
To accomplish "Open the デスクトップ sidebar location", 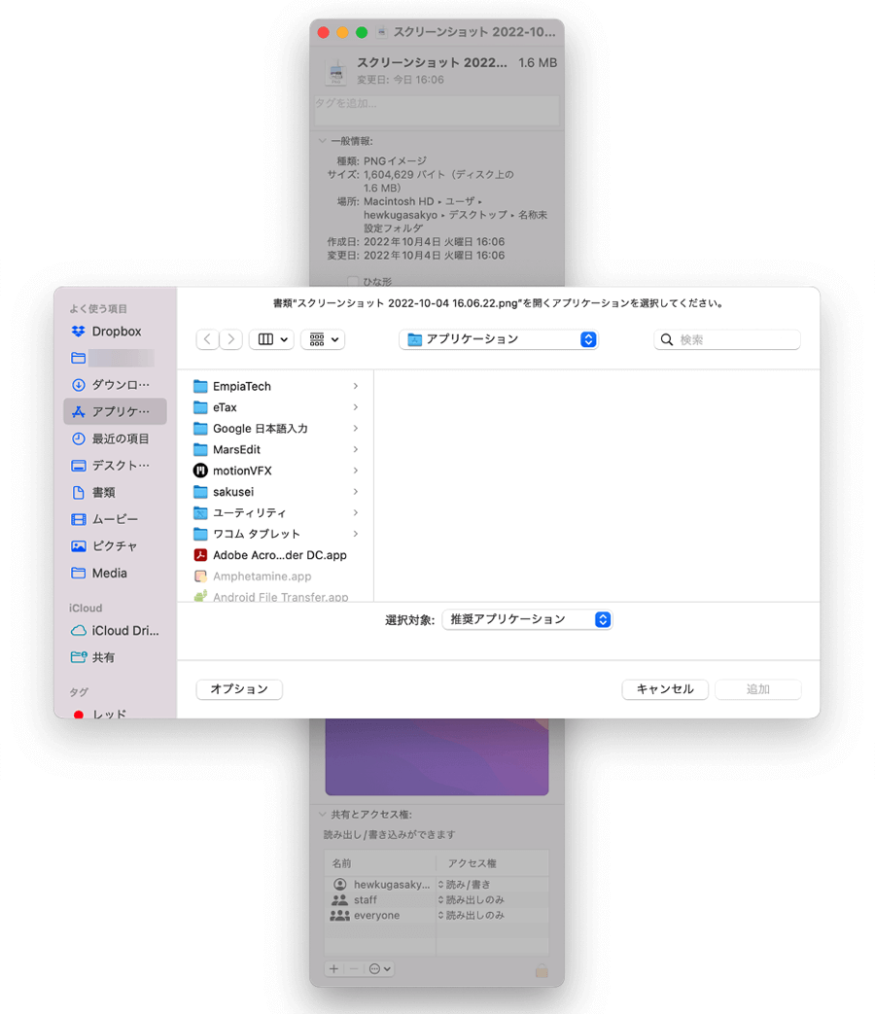I will [x=115, y=466].
